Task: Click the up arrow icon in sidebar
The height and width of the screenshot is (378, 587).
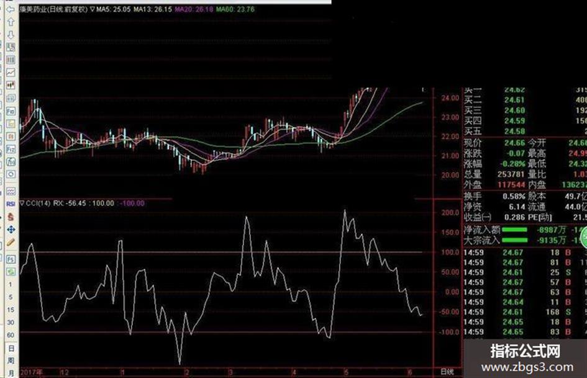Action: tap(11, 22)
